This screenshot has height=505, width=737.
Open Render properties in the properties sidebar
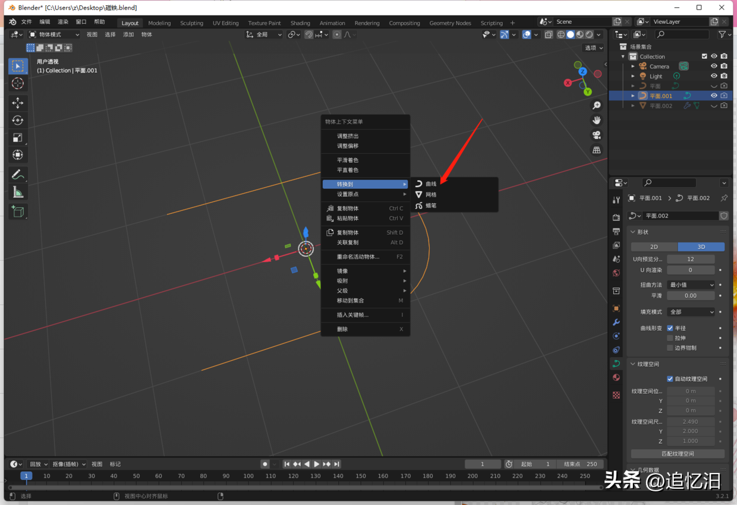click(616, 217)
